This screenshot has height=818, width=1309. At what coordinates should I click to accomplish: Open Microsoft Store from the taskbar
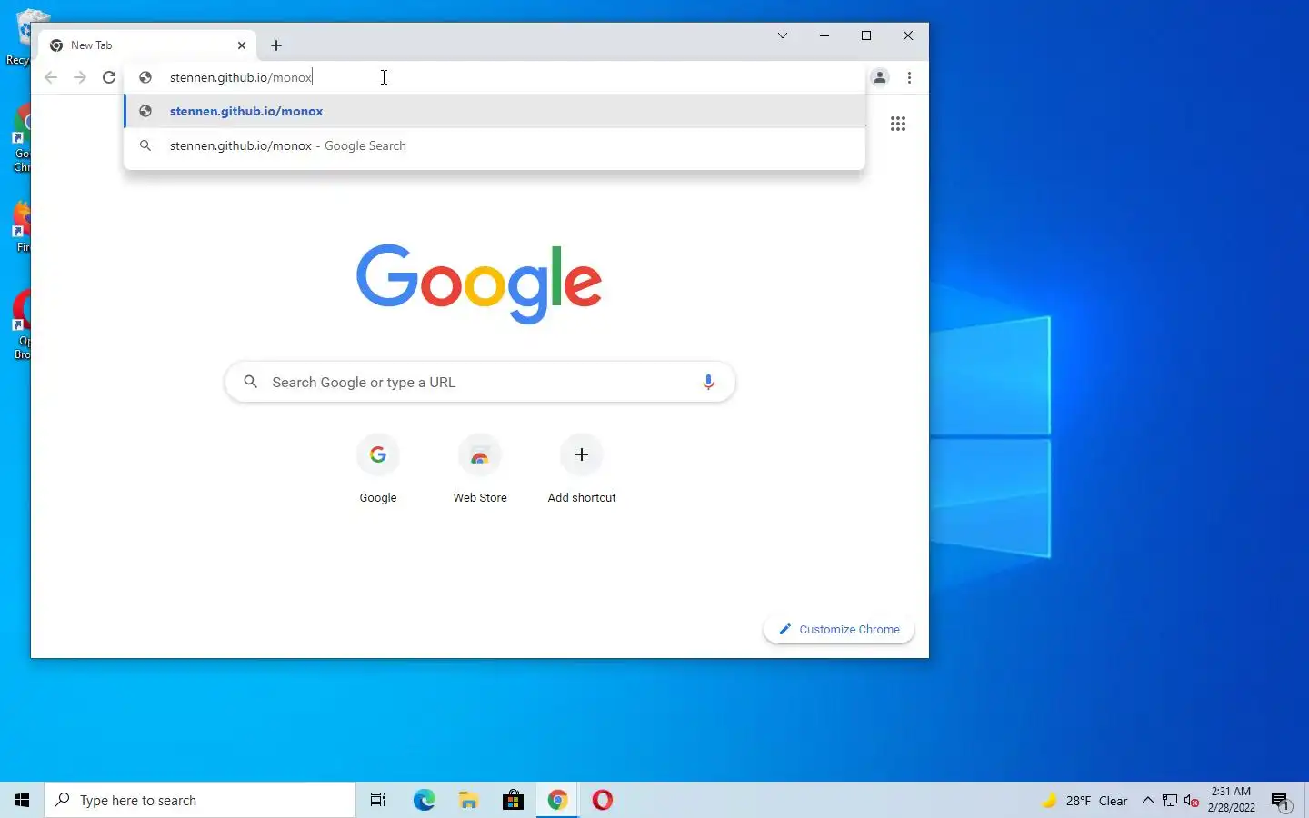pyautogui.click(x=513, y=800)
